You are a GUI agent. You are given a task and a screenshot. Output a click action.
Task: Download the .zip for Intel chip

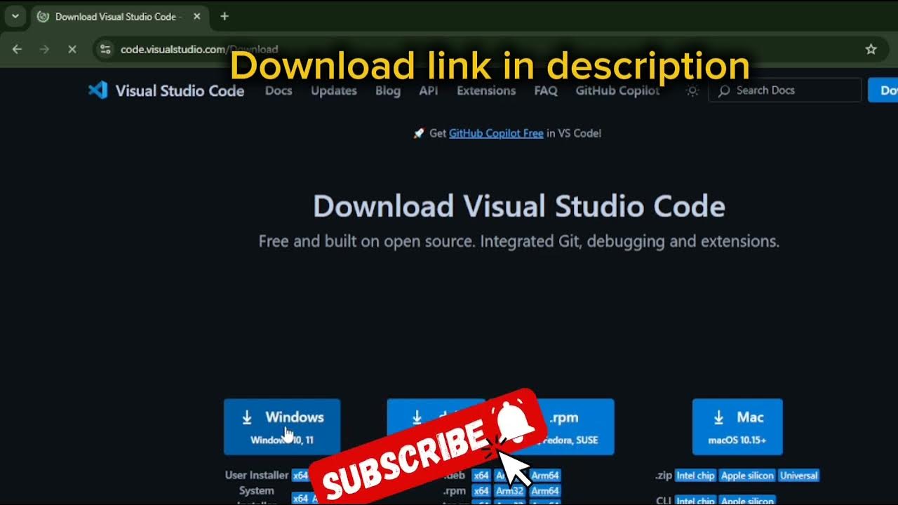click(x=695, y=476)
